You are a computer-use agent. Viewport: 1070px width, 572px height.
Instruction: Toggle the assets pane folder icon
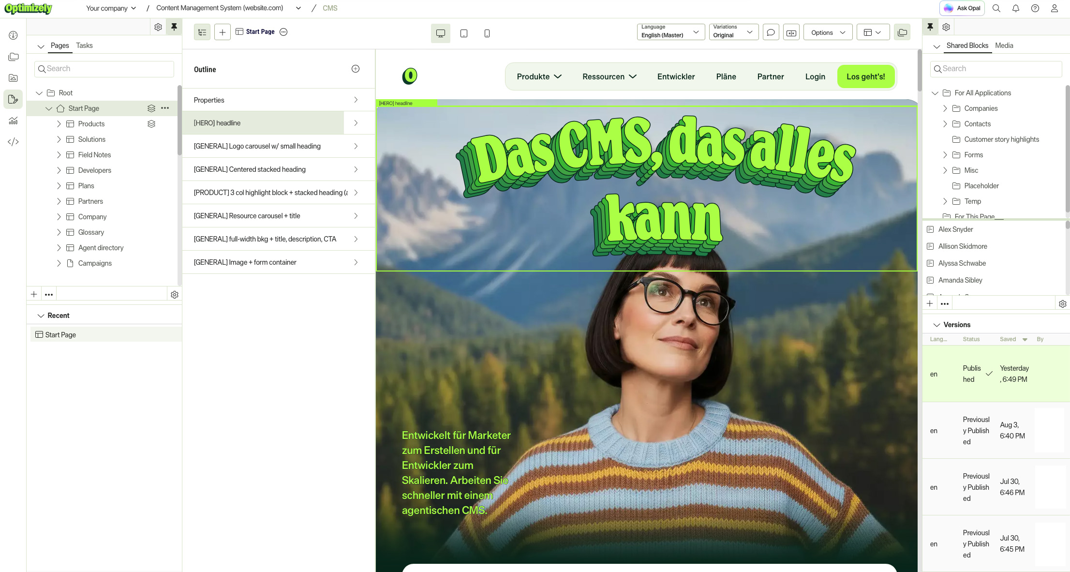902,32
